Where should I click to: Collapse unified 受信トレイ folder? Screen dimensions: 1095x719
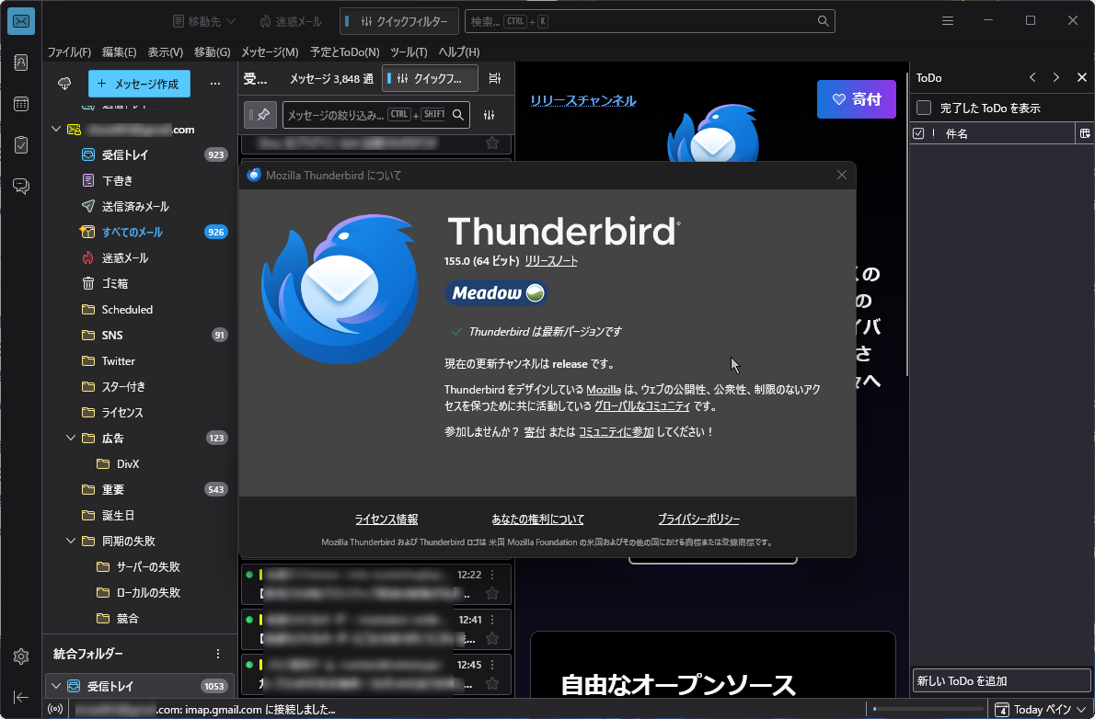[56, 686]
